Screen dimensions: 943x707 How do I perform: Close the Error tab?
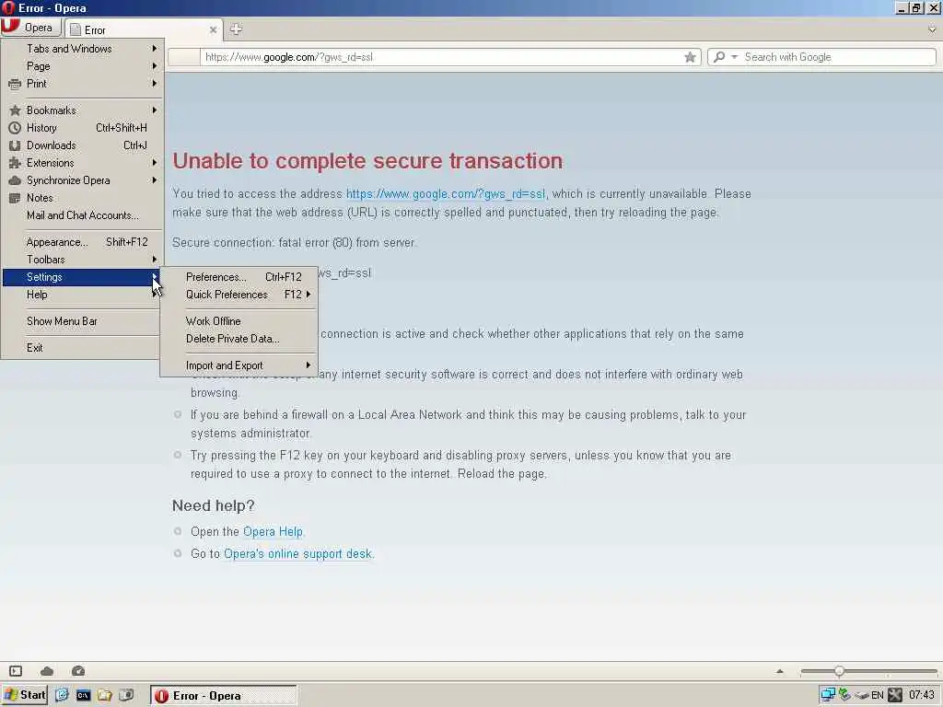[x=213, y=29]
